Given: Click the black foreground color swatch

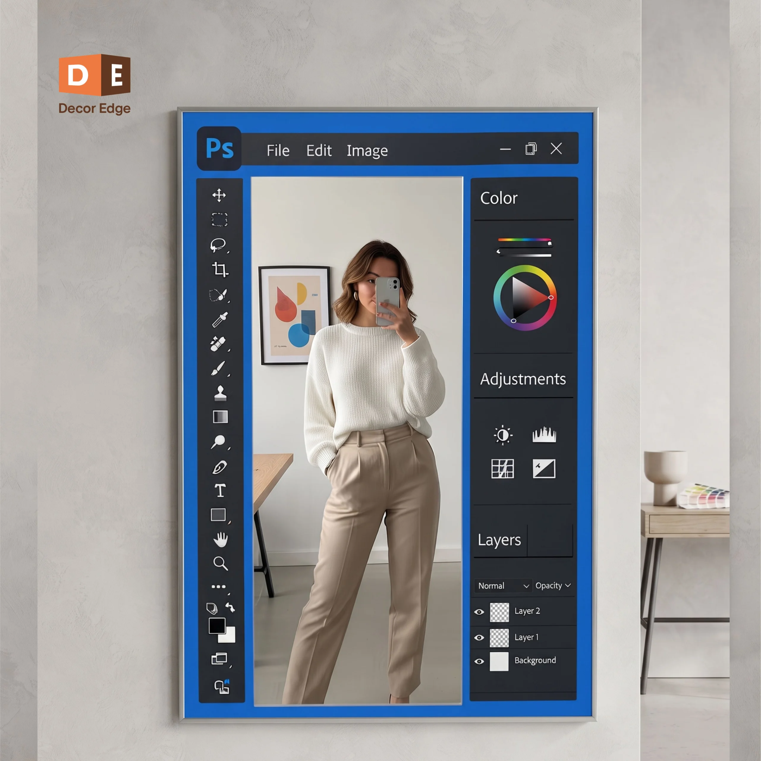Looking at the screenshot, I should [x=217, y=626].
